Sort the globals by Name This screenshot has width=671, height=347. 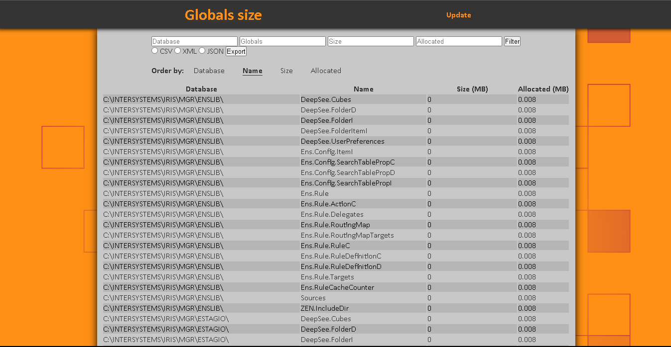252,71
